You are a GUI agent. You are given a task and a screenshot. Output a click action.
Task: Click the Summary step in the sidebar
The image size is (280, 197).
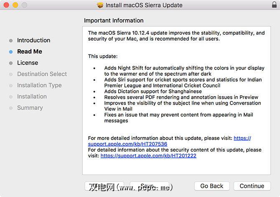tap(30, 108)
